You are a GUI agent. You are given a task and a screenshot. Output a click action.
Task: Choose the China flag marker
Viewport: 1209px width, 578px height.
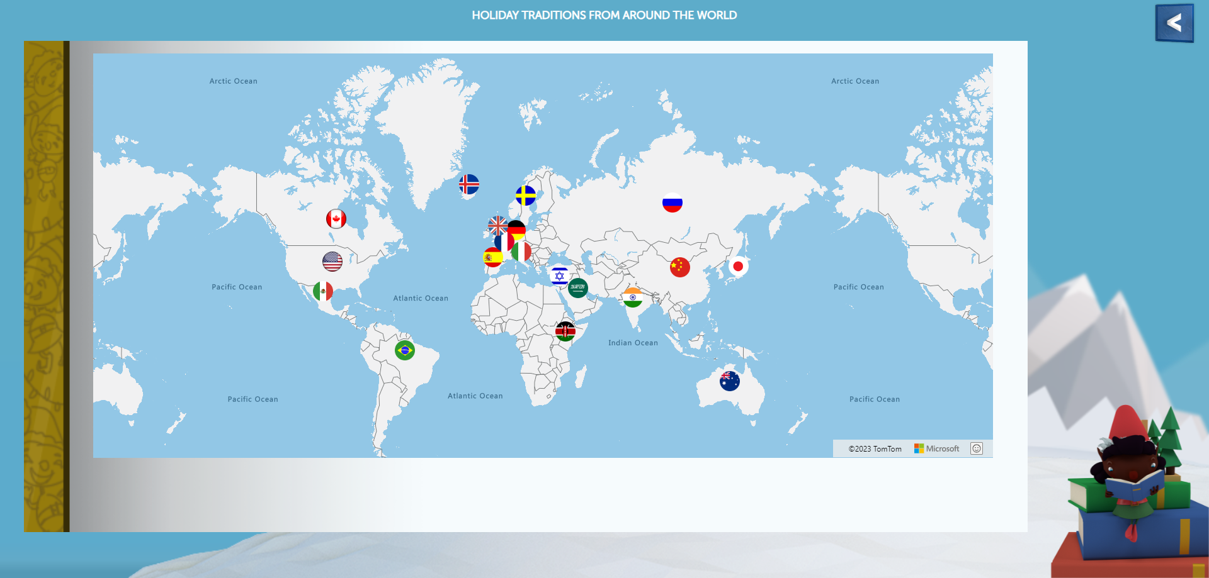tap(680, 267)
